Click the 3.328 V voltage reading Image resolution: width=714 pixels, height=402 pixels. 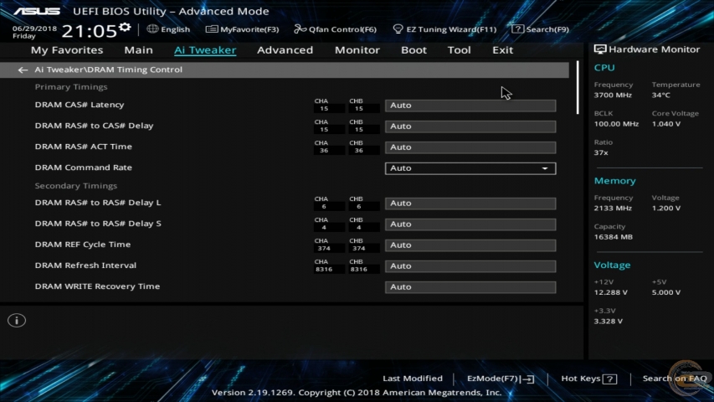coord(609,322)
